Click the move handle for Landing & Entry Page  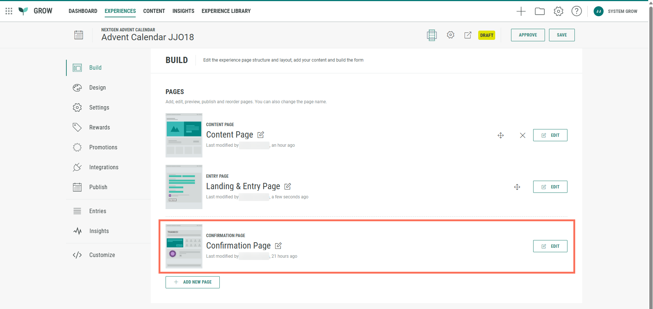517,187
